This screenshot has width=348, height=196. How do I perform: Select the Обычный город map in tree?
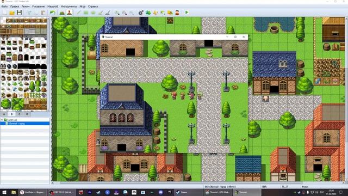click(16, 124)
